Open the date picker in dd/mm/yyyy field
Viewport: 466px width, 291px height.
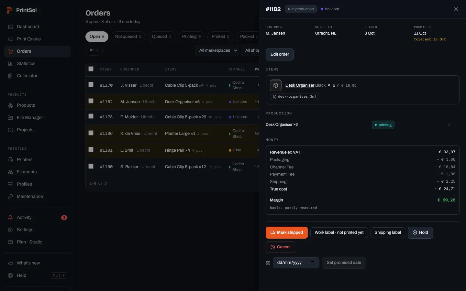312,263
